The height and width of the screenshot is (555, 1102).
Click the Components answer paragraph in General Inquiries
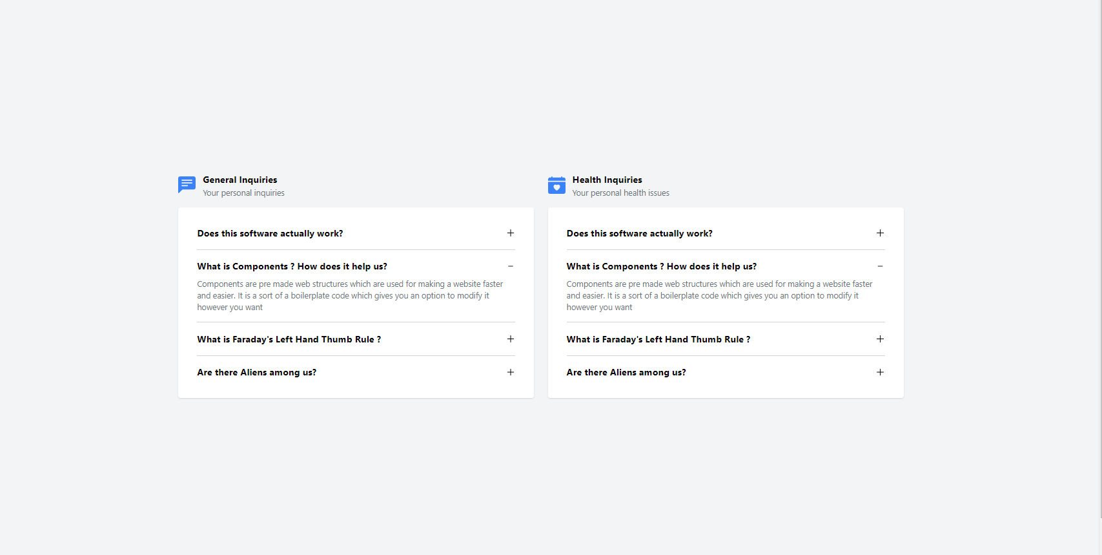(349, 295)
